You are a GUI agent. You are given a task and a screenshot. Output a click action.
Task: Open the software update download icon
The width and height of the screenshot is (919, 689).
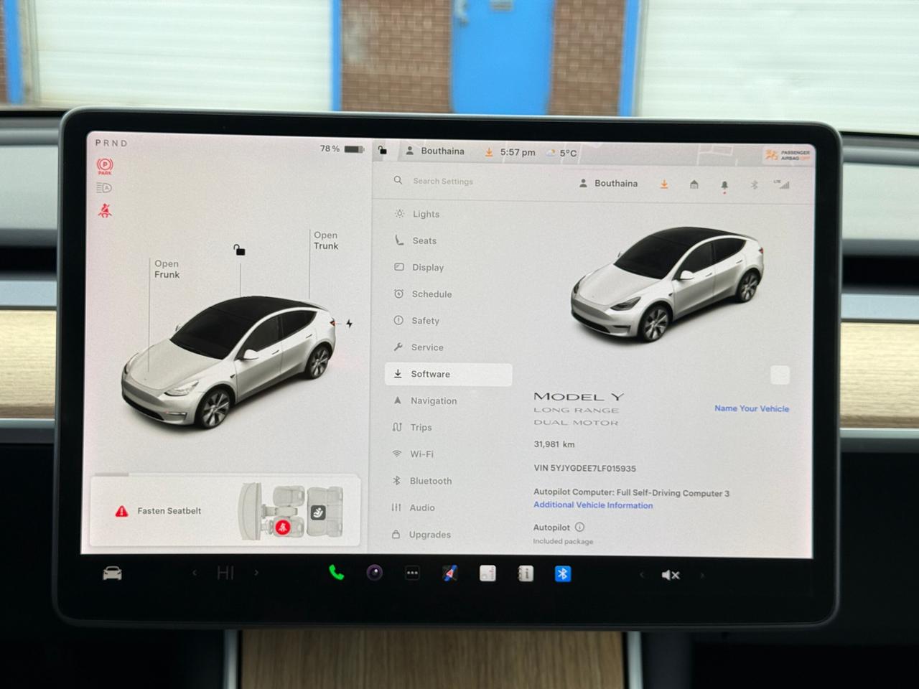point(663,184)
